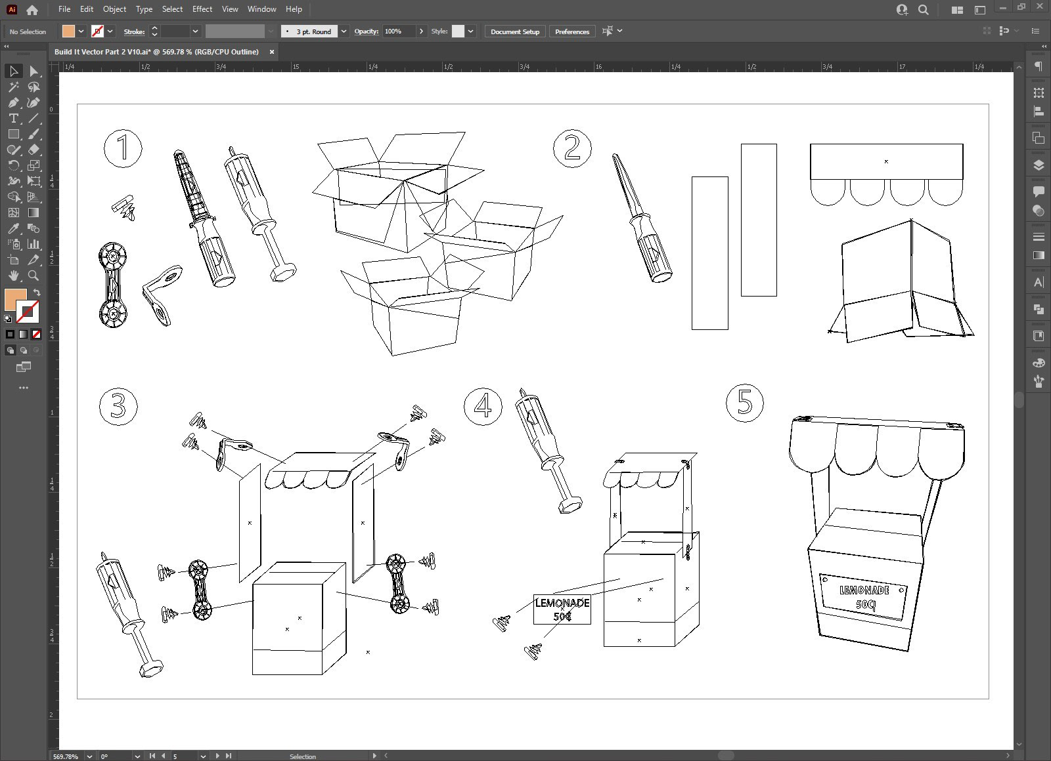Screen dimensions: 1051x761
Task: Open the Libraries panel icon
Action: pyautogui.click(x=1039, y=336)
